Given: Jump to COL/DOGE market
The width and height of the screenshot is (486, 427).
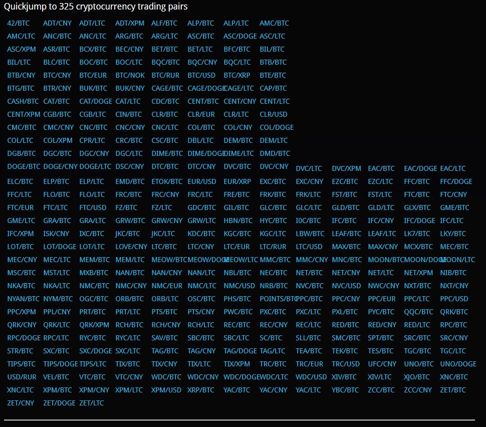Looking at the screenshot, I should [x=277, y=127].
